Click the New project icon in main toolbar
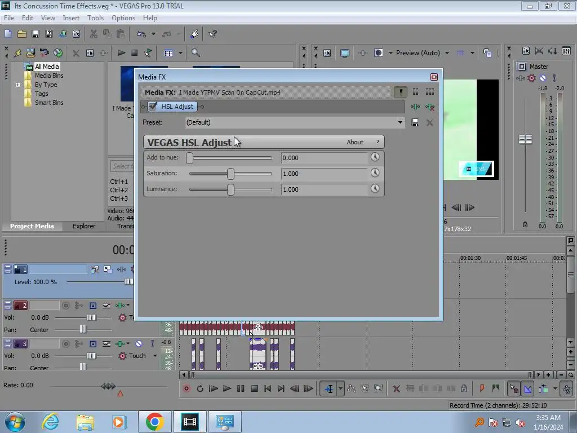This screenshot has width=577, height=433. coord(8,34)
